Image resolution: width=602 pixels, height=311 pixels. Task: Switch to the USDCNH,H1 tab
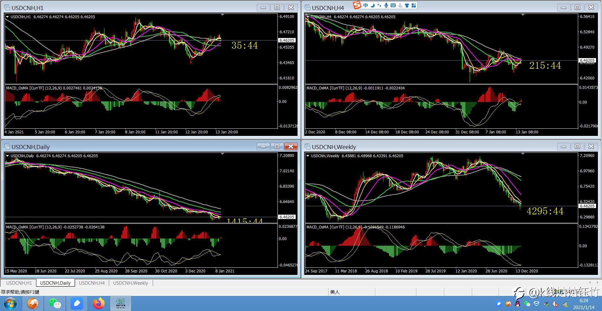click(19, 283)
